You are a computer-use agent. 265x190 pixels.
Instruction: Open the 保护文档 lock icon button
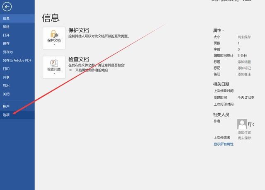pos(54,38)
